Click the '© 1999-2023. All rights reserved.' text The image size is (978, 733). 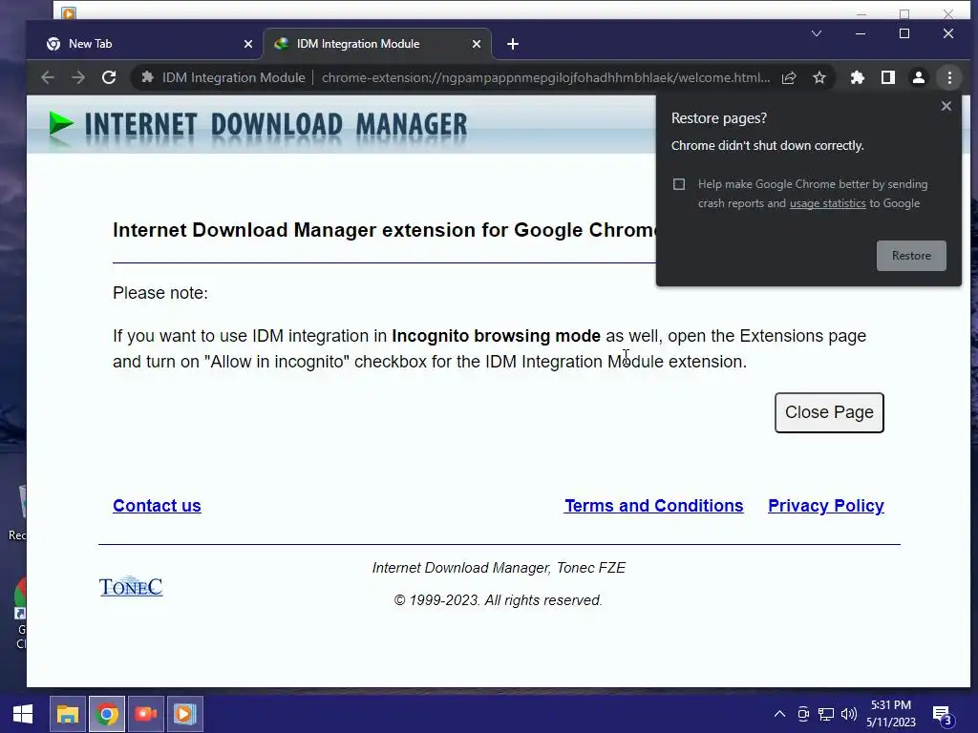(x=498, y=600)
